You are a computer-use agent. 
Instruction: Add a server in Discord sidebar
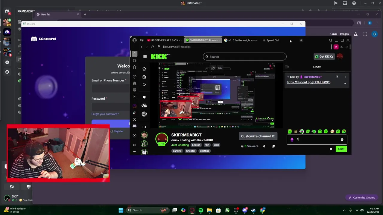[7, 62]
